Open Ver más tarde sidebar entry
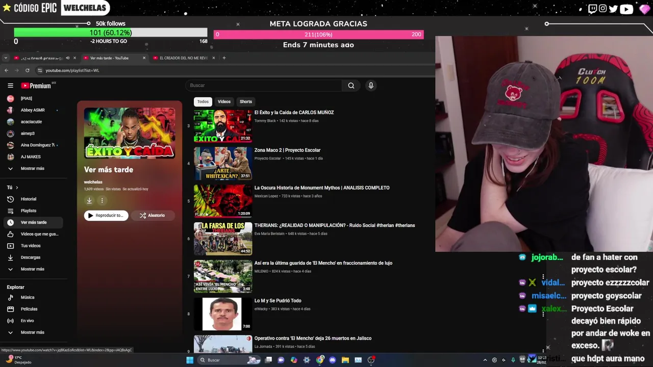 coord(34,222)
